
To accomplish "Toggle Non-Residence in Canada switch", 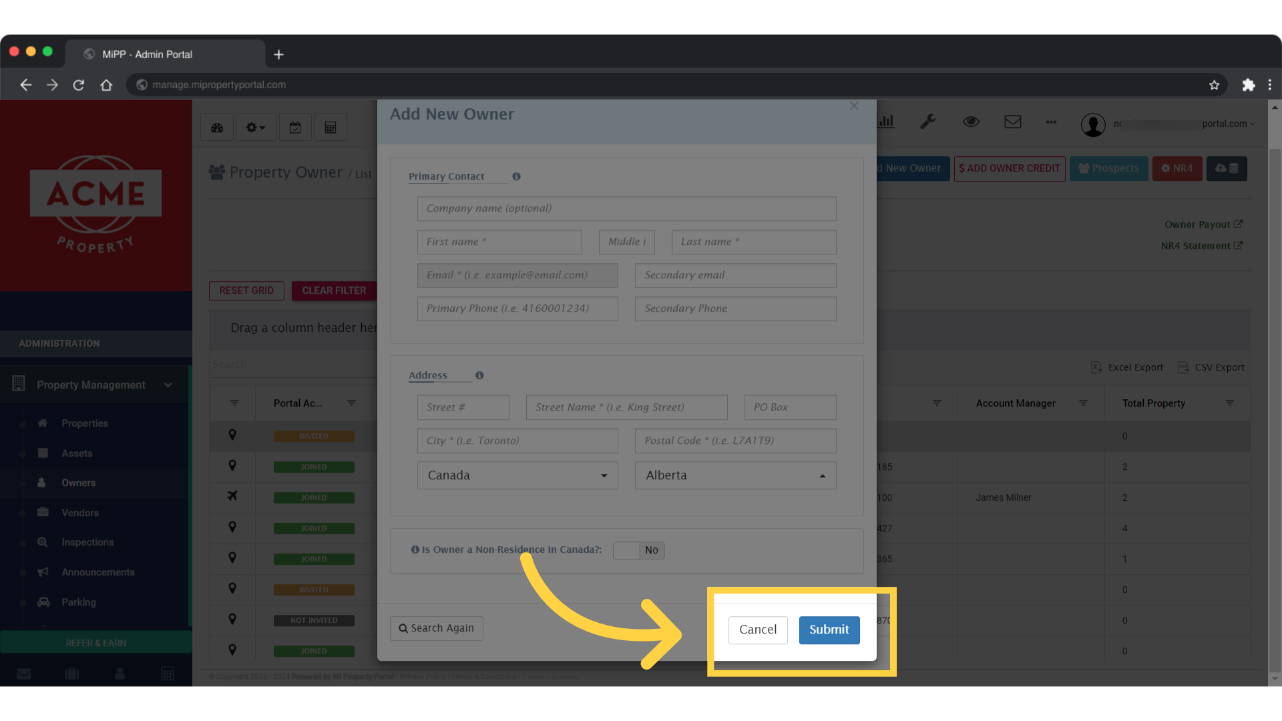I will pos(639,550).
